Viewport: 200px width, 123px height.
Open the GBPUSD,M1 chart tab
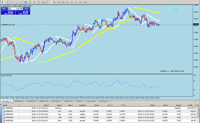pos(19,101)
